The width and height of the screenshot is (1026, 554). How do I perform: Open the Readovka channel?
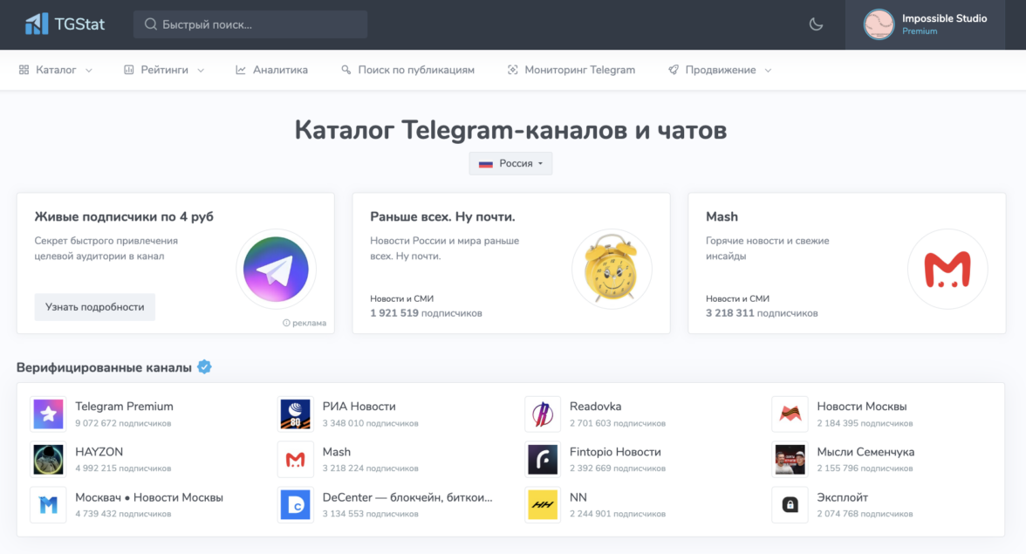click(x=595, y=407)
